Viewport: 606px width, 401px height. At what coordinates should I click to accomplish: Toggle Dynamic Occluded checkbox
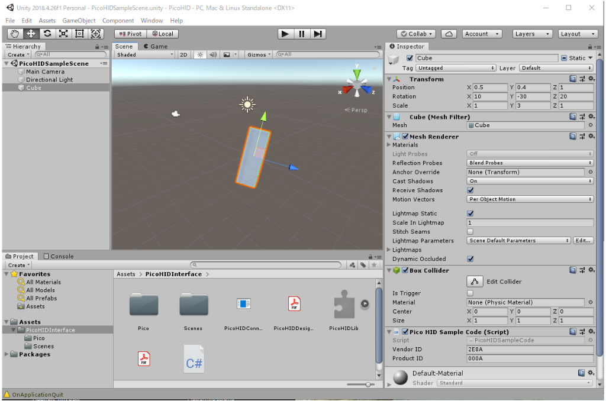pyautogui.click(x=470, y=259)
